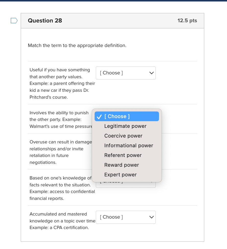
Task: Click the Match the term instruction text
Action: [77, 46]
